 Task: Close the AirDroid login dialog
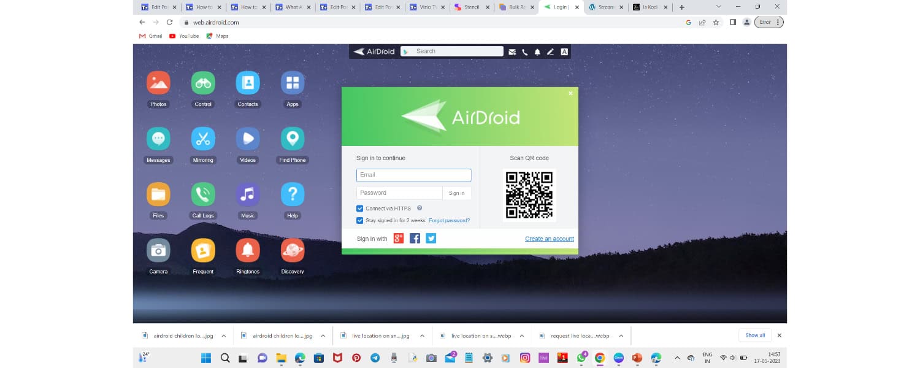[570, 93]
